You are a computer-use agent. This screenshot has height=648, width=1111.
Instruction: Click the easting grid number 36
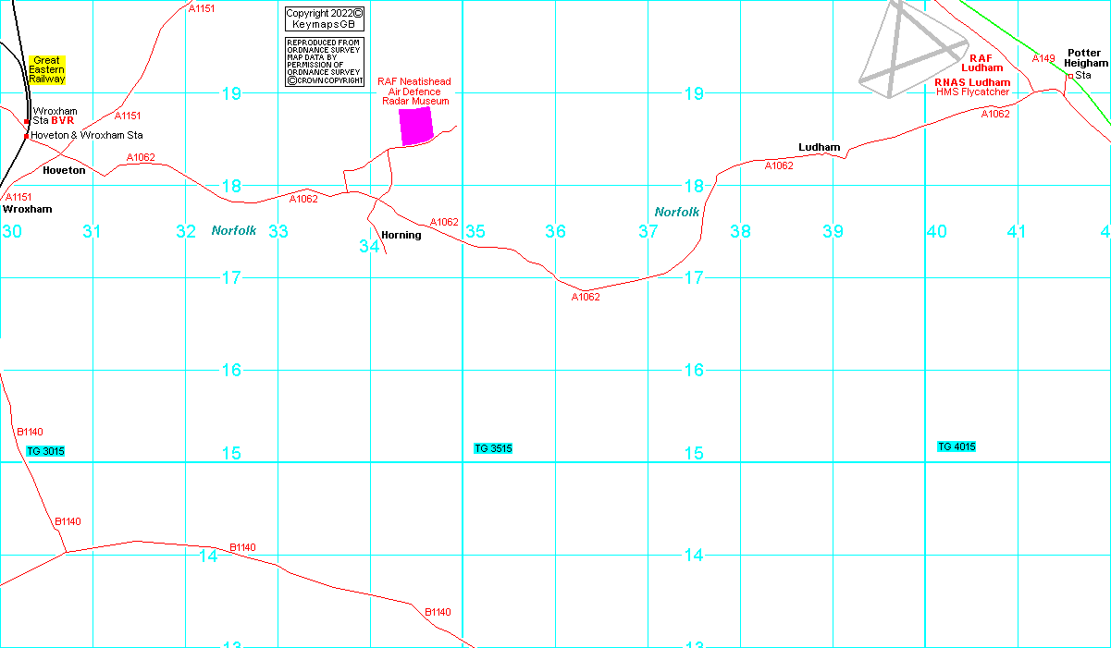click(x=555, y=231)
